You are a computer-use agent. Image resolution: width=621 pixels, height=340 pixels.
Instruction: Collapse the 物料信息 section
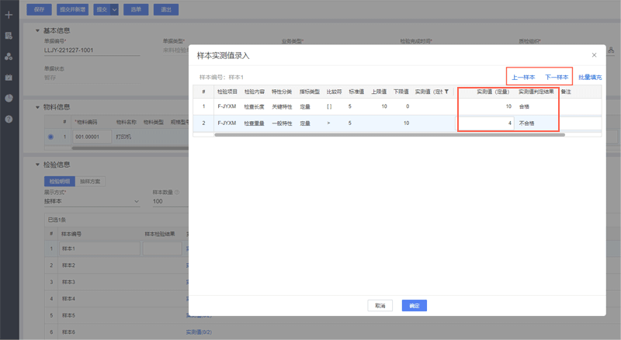[37, 107]
